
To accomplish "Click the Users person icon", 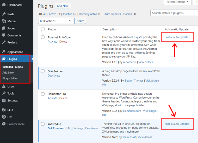I will (4, 86).
